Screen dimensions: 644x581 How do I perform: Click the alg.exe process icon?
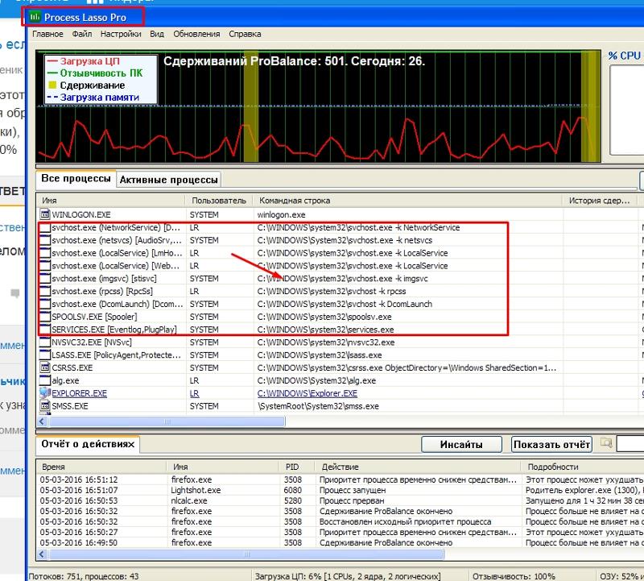click(x=45, y=380)
